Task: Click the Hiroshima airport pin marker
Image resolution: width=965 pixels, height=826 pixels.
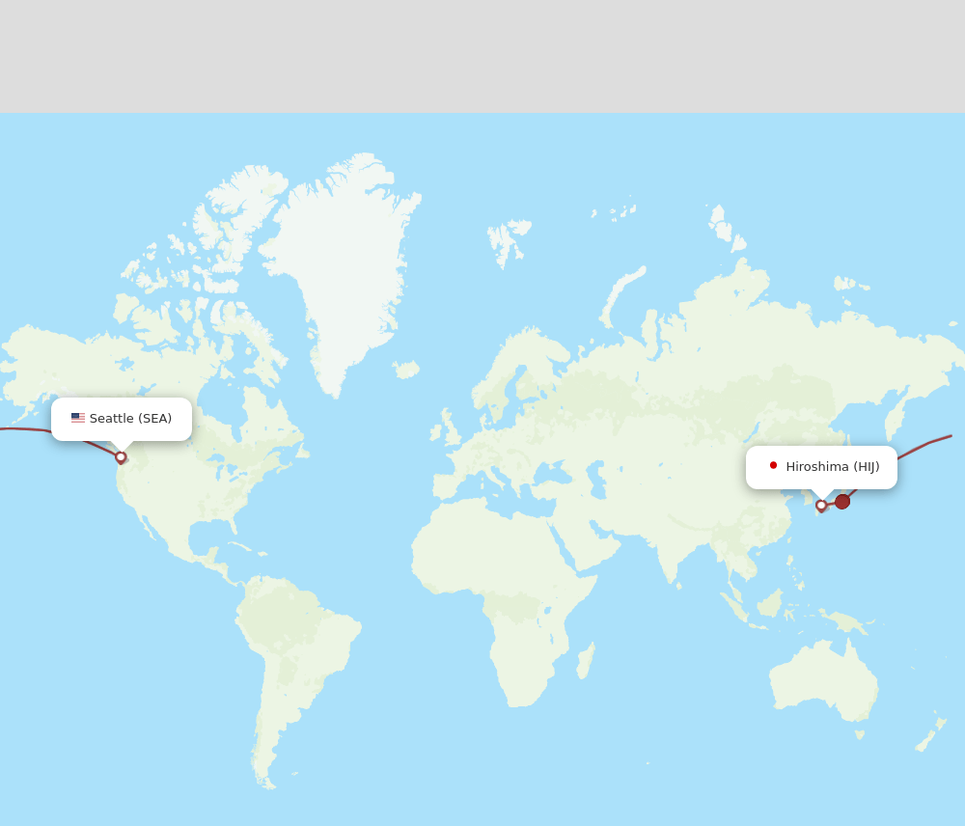Action: tap(821, 506)
